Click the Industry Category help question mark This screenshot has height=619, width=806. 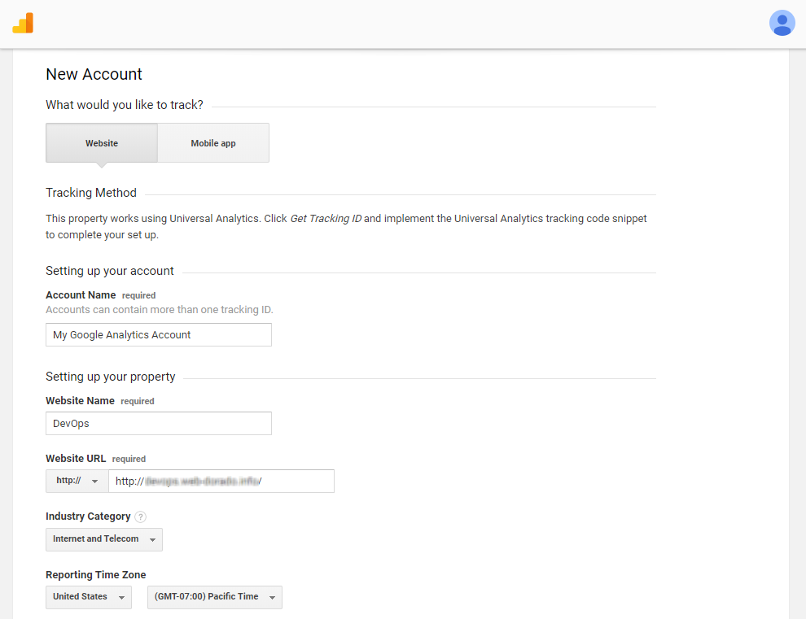point(140,517)
